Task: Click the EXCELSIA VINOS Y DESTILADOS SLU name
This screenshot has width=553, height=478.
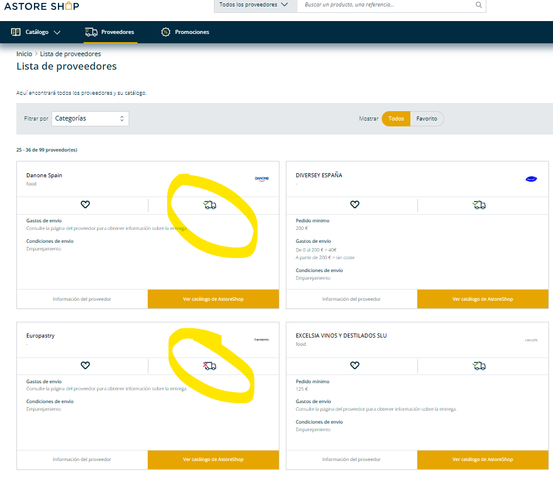Action: pyautogui.click(x=341, y=336)
